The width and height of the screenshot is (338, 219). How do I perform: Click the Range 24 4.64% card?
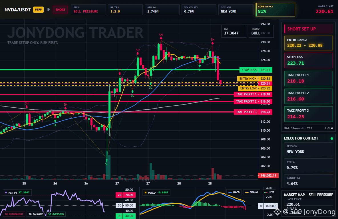click(x=309, y=181)
